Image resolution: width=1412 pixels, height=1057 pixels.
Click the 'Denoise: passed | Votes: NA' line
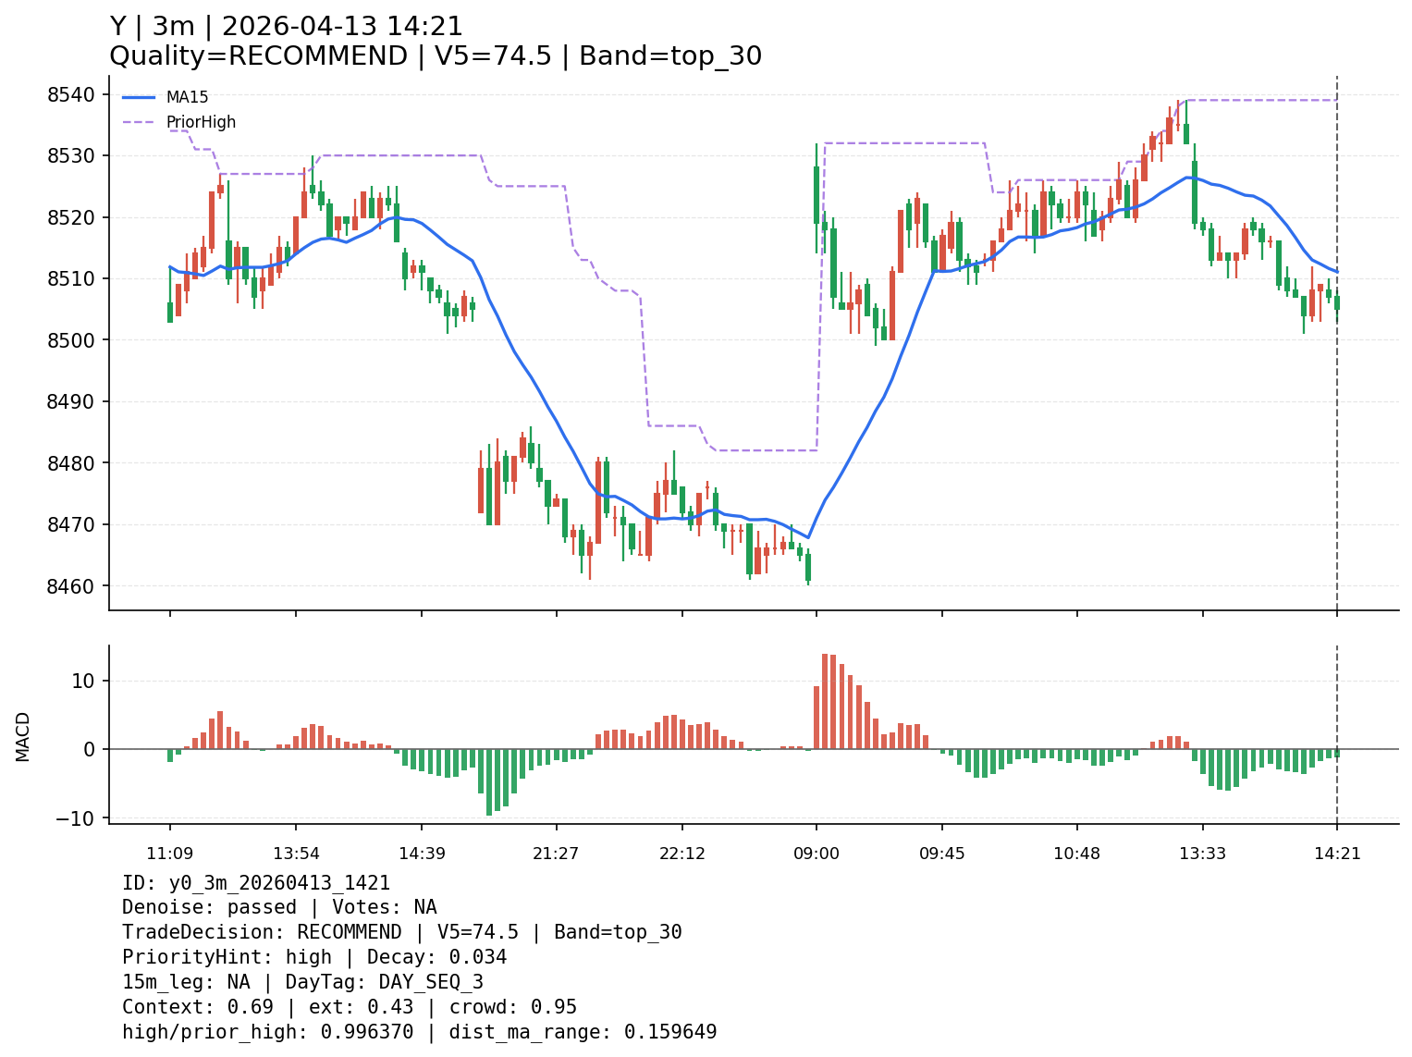point(279,908)
